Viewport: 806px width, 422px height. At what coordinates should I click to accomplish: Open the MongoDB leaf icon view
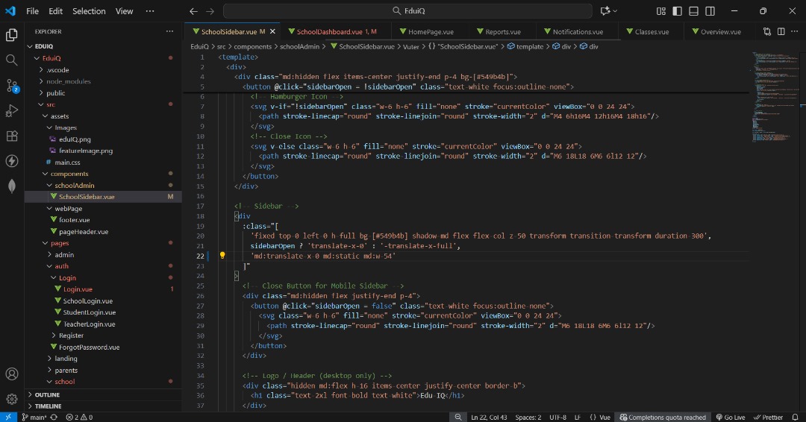(11, 186)
